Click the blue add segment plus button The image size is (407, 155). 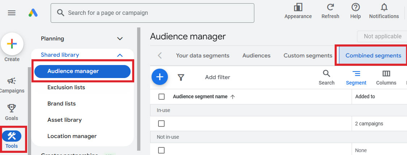(160, 77)
